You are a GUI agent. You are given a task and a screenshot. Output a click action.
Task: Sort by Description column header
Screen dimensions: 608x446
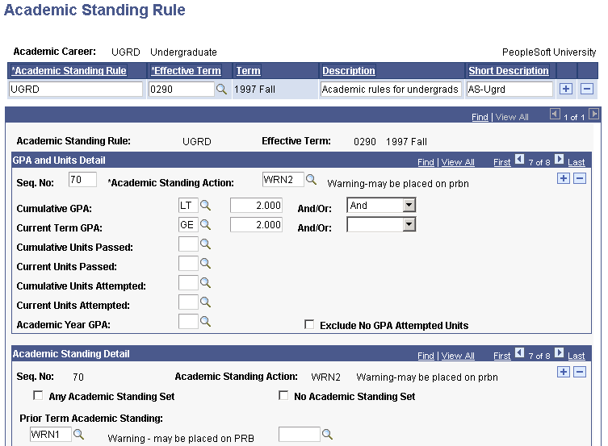349,71
